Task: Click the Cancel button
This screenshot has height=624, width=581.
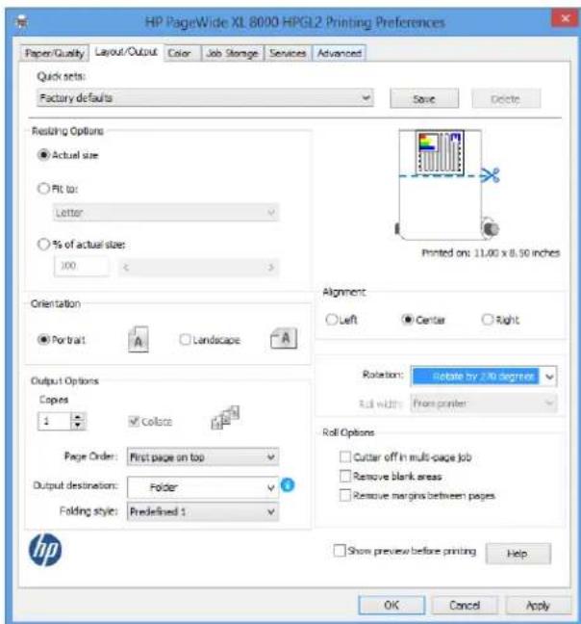Action: pos(465,605)
